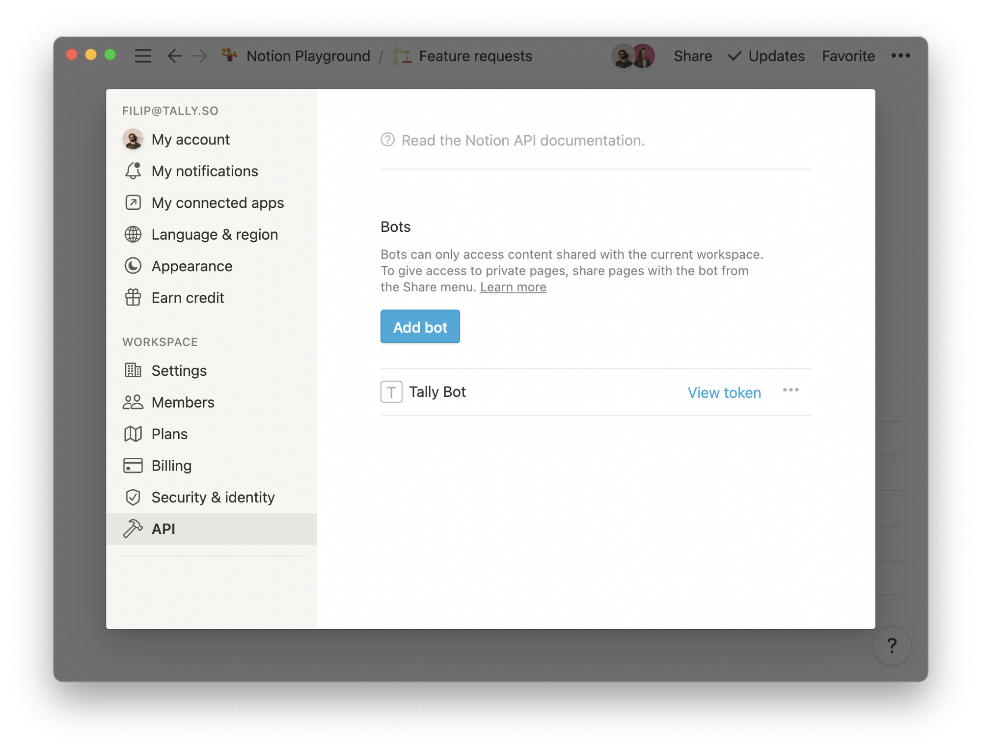Viewport: 982px width, 753px height.
Task: Read the Notion API documentation link
Action: [523, 140]
